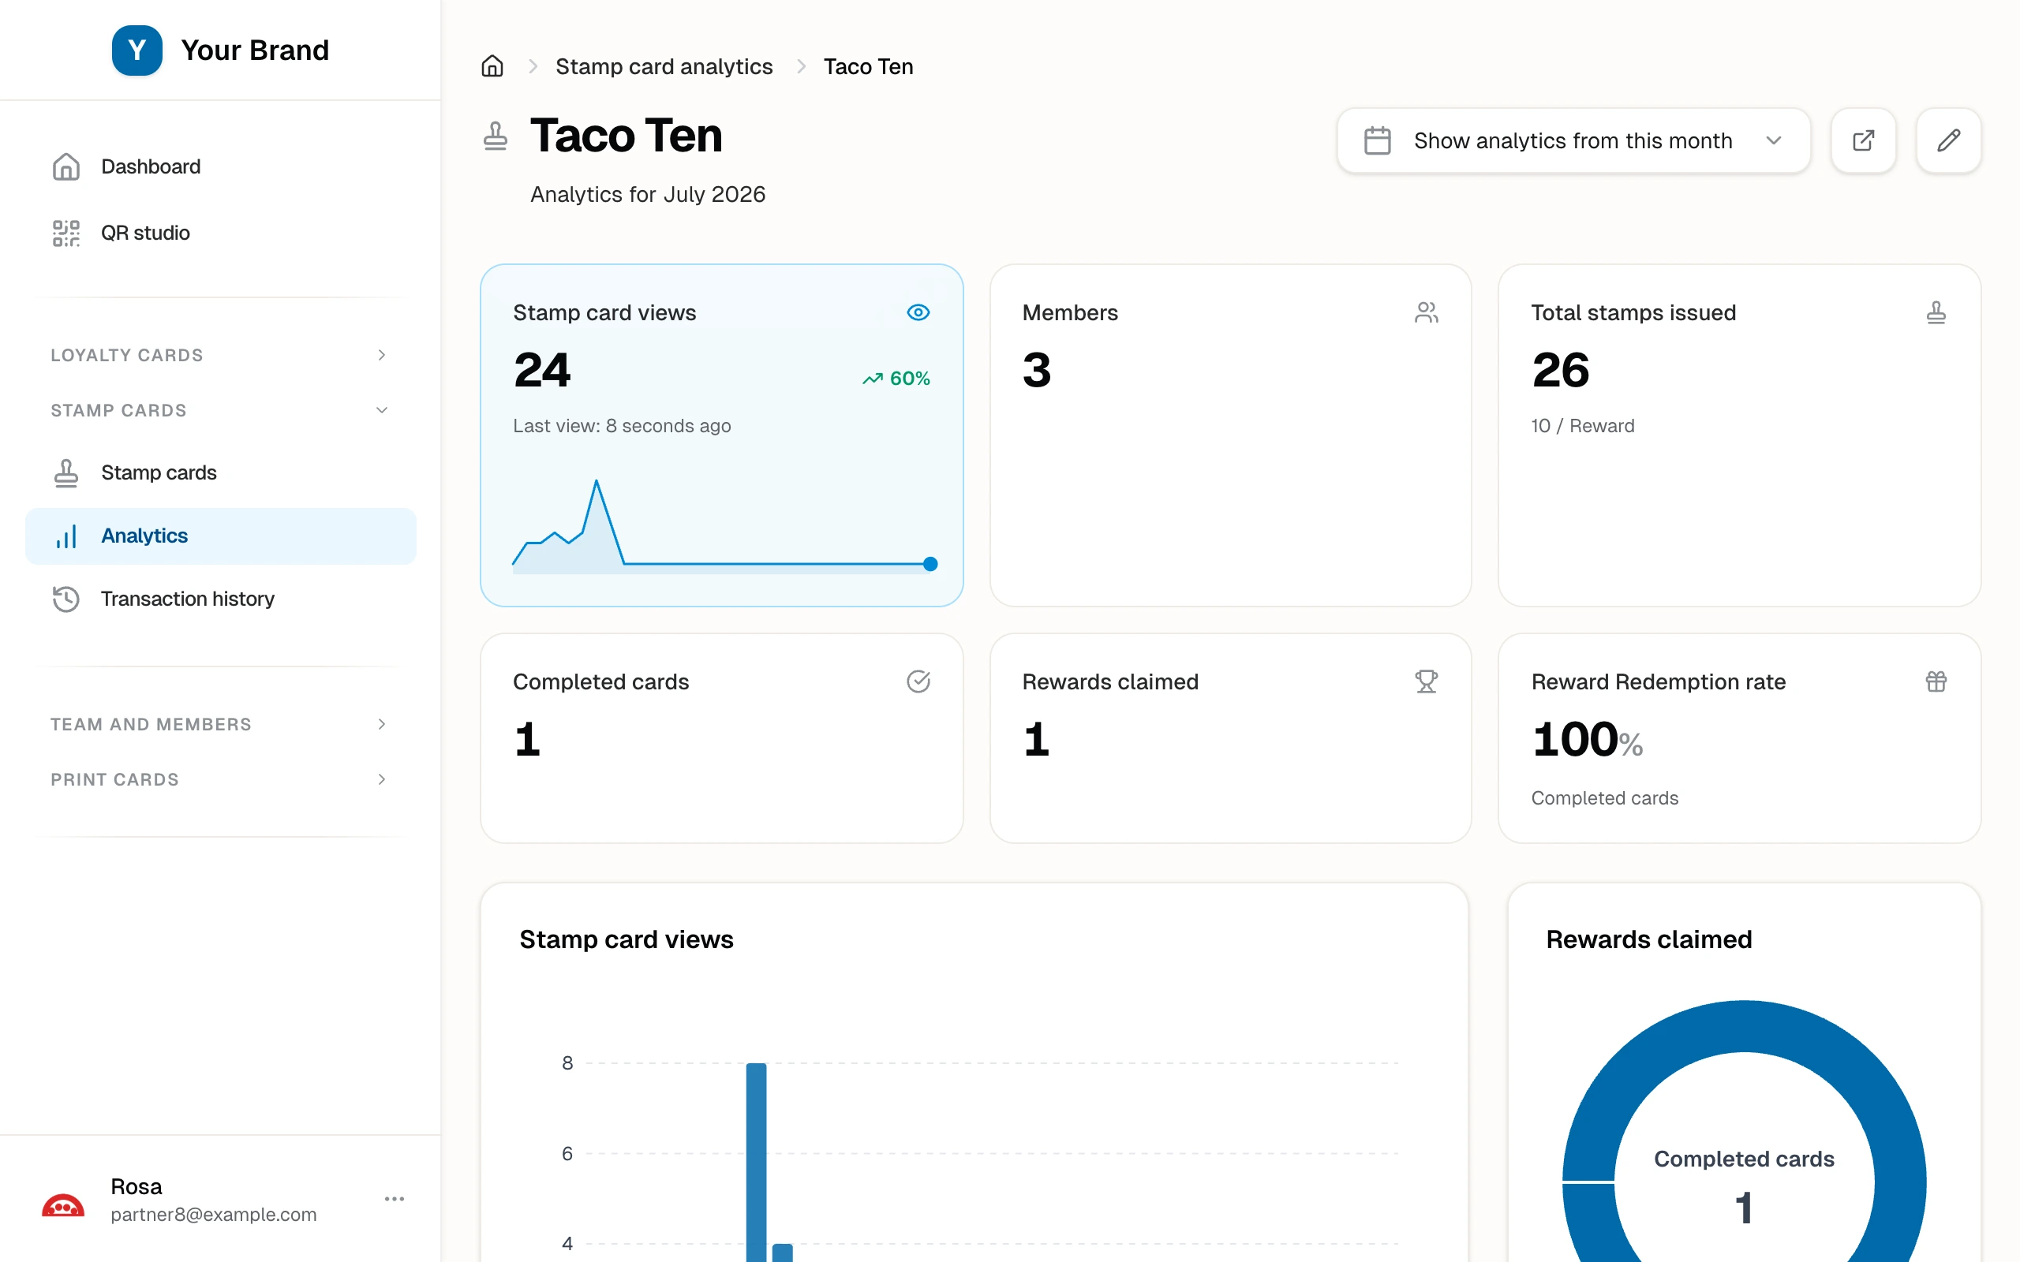This screenshot has width=2020, height=1262.
Task: Open Stamp card analytics breadcrumb
Action: (x=664, y=66)
